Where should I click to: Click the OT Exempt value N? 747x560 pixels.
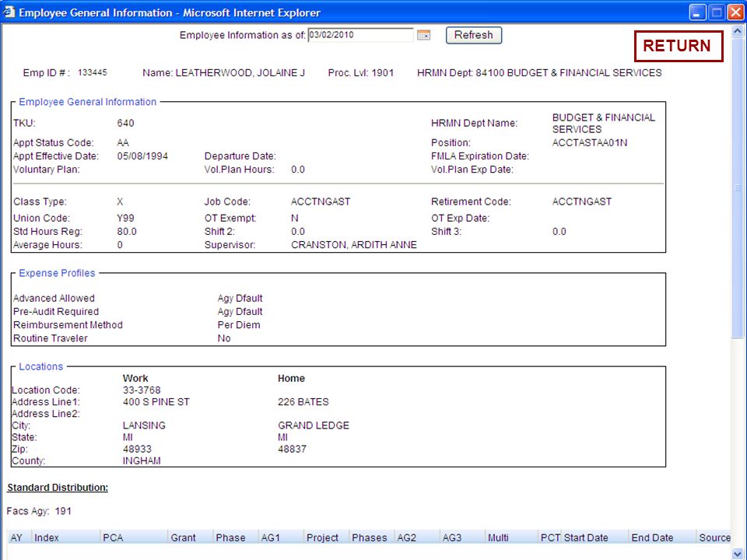[295, 218]
